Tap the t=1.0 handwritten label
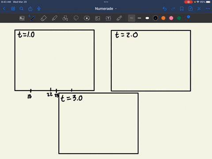212x159 pixels. [26, 34]
